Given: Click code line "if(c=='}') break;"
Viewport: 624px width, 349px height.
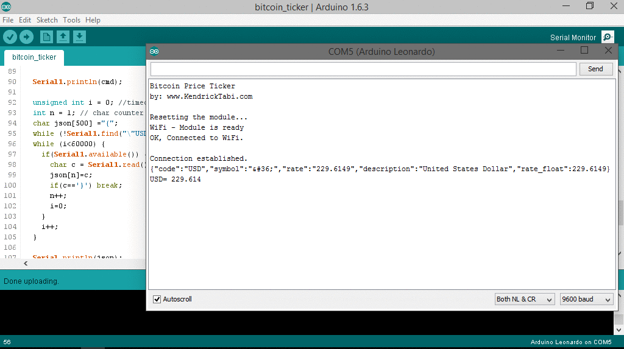Looking at the screenshot, I should [x=86, y=185].
